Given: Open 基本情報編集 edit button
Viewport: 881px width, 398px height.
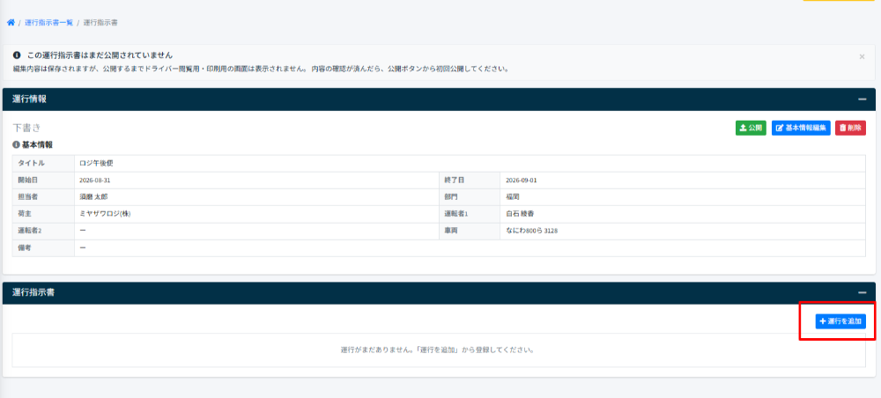Looking at the screenshot, I should click(x=801, y=128).
